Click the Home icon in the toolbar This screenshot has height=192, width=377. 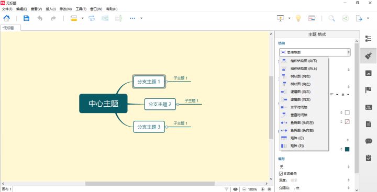[x=6, y=18]
